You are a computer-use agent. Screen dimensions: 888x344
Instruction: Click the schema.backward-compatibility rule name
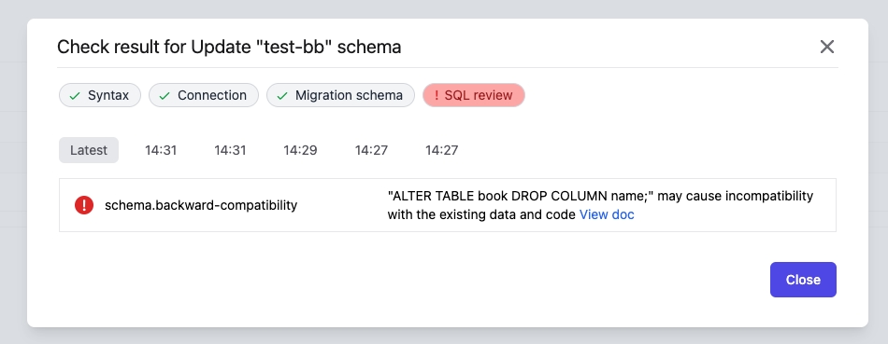(201, 205)
